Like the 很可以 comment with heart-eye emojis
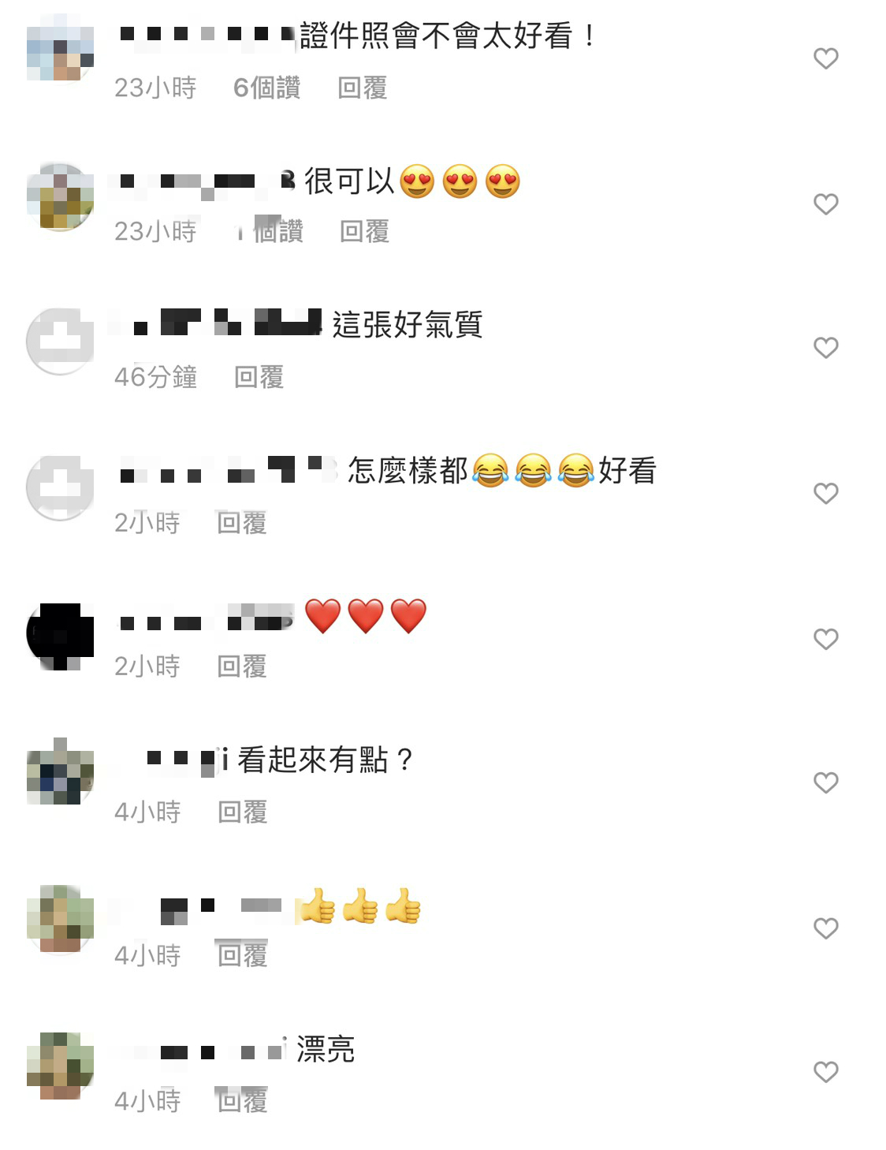Viewport: 886px width, 1150px height. (825, 204)
